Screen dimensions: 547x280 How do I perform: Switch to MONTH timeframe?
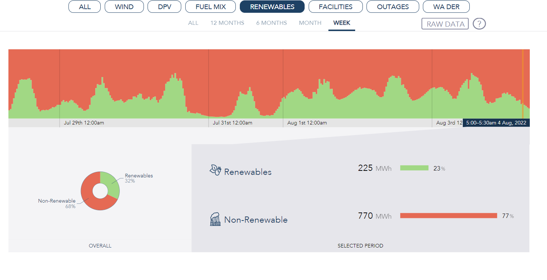310,23
